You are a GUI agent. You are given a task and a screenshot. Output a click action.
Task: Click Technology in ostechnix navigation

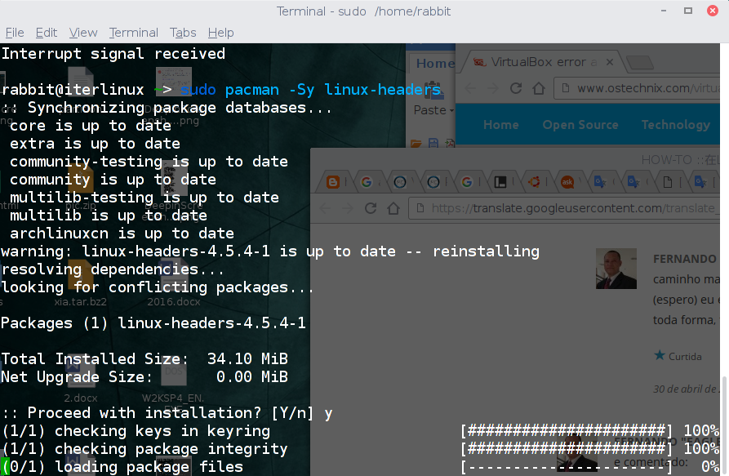pyautogui.click(x=676, y=125)
